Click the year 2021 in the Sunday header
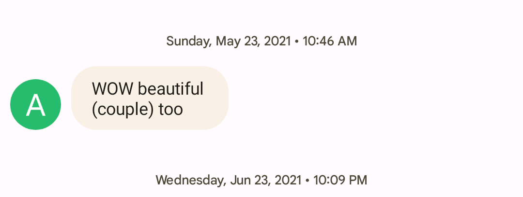 pyautogui.click(x=279, y=41)
